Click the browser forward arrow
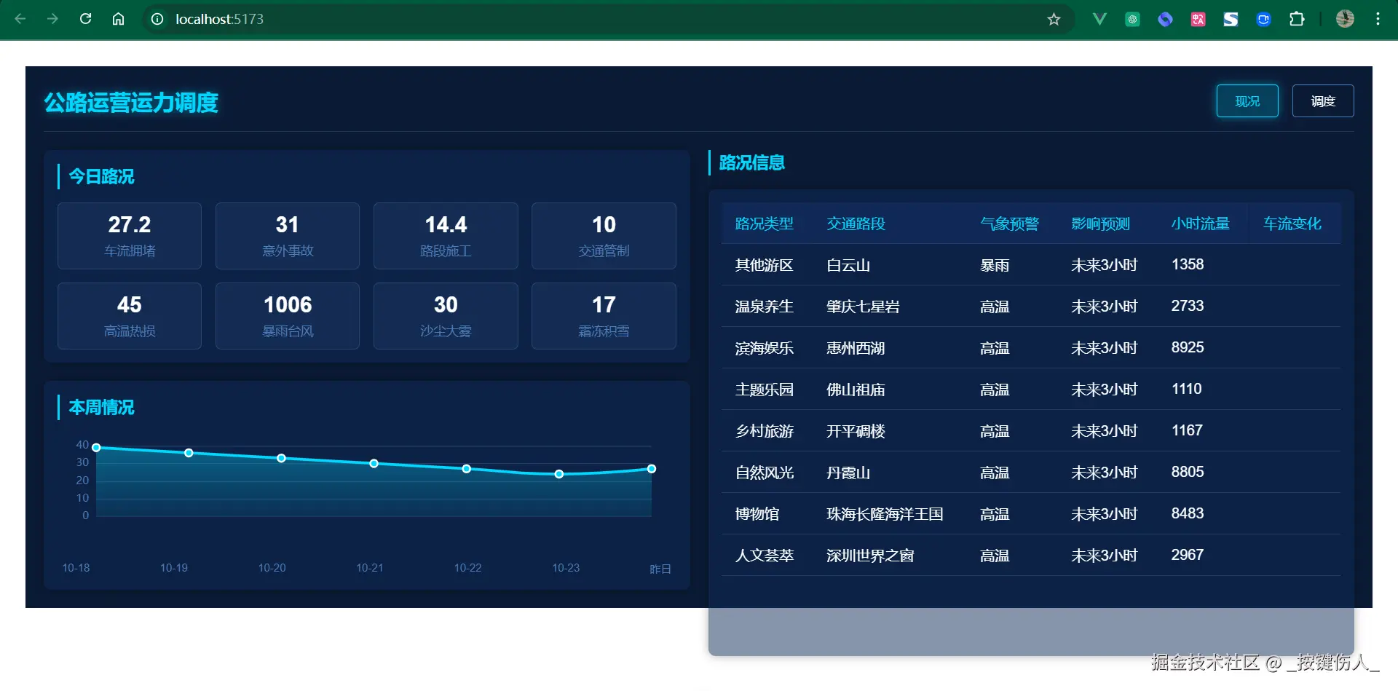 (52, 19)
